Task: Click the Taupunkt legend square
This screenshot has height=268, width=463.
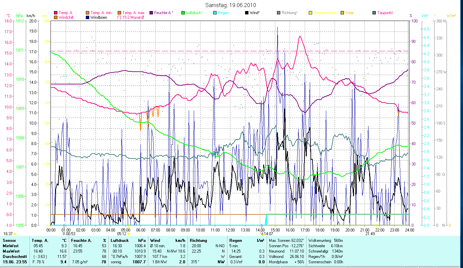Action: tap(374, 13)
